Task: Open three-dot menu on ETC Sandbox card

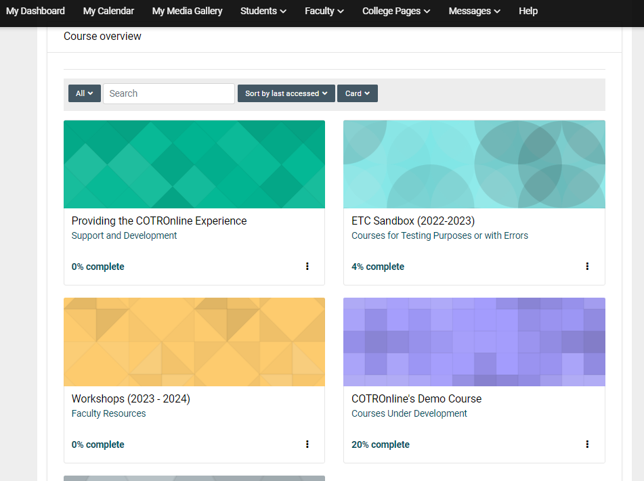Action: point(587,267)
